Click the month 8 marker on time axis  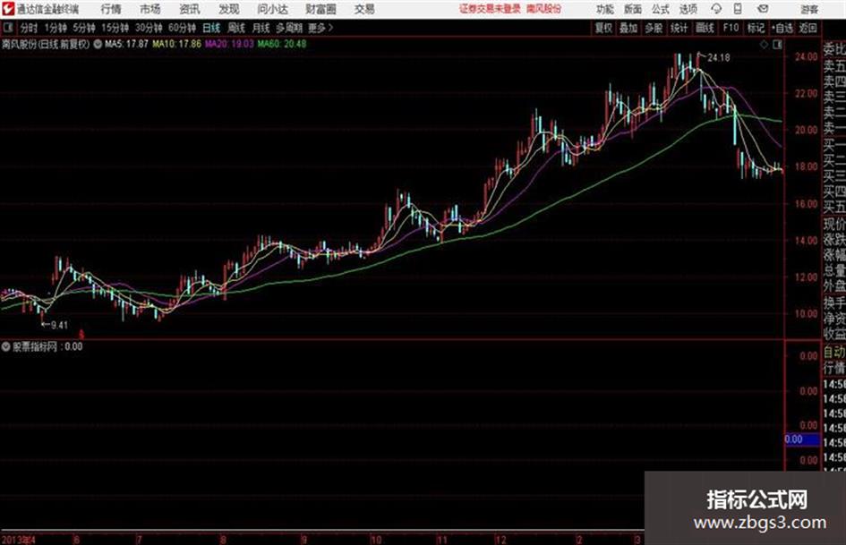(224, 539)
